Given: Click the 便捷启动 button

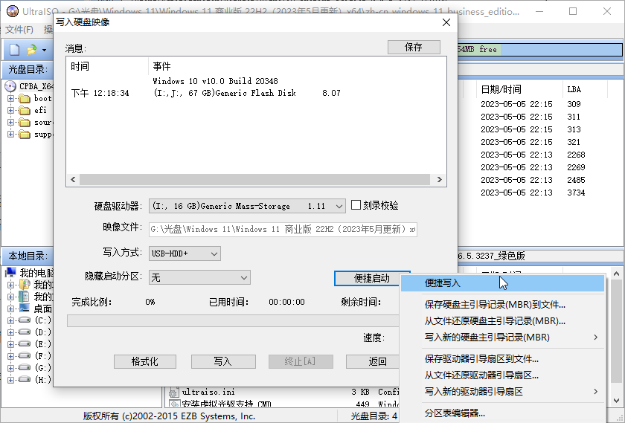Looking at the screenshot, I should point(368,279).
